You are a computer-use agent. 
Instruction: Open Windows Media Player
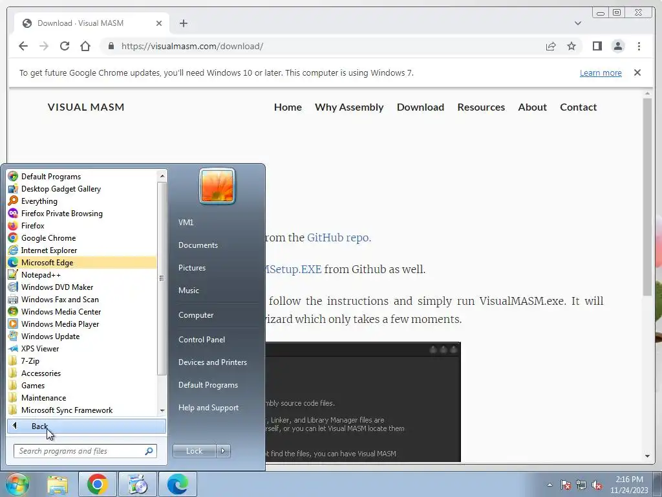[x=82, y=324]
